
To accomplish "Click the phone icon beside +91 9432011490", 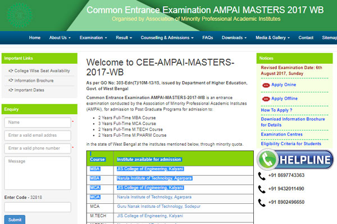I will click(262, 189).
